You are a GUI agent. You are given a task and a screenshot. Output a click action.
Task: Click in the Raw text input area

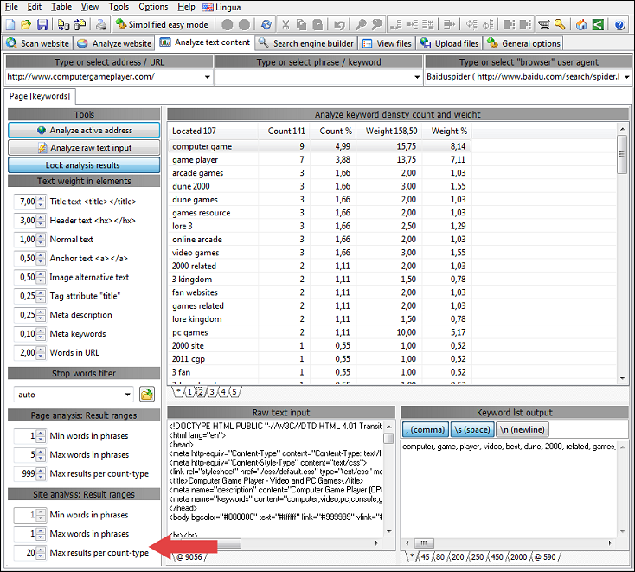coord(275,478)
